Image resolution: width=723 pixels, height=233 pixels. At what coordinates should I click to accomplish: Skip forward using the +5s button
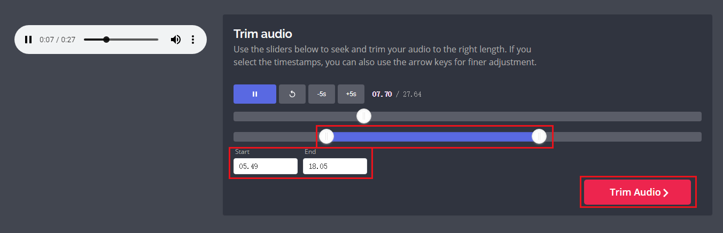(351, 94)
